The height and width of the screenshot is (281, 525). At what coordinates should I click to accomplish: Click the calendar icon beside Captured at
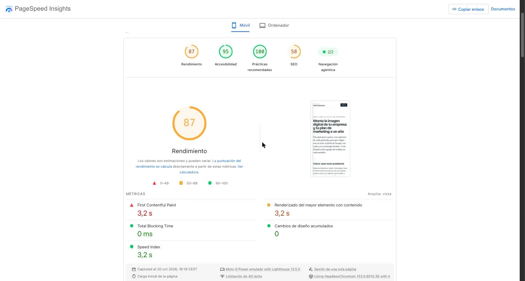coord(134,269)
